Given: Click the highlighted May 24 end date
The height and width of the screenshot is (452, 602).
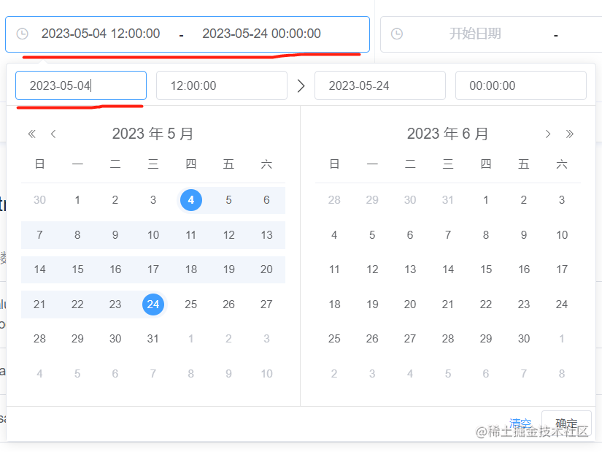Looking at the screenshot, I should pyautogui.click(x=153, y=304).
